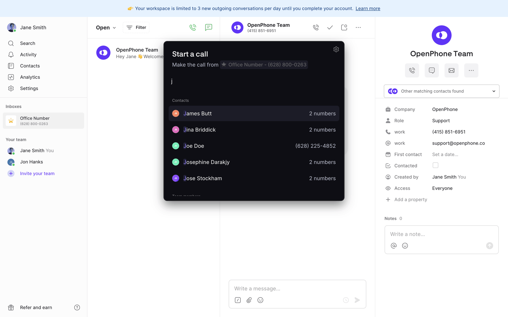Email contact envelope icon

(x=452, y=71)
